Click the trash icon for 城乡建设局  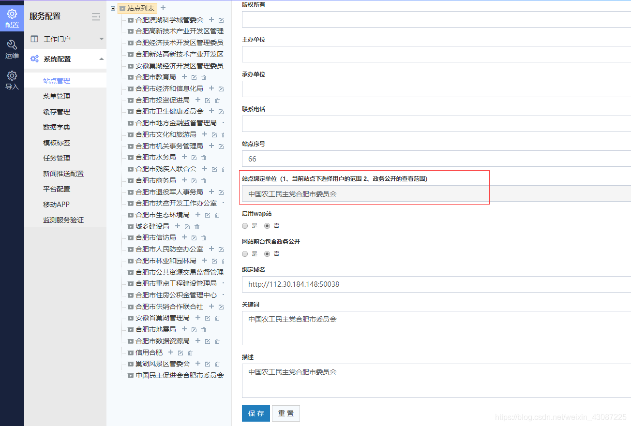(197, 227)
